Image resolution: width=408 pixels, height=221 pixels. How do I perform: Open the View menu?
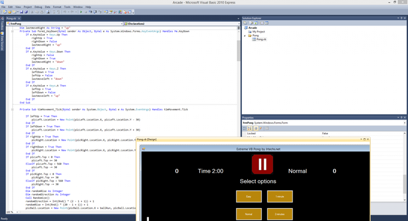pos(18,7)
